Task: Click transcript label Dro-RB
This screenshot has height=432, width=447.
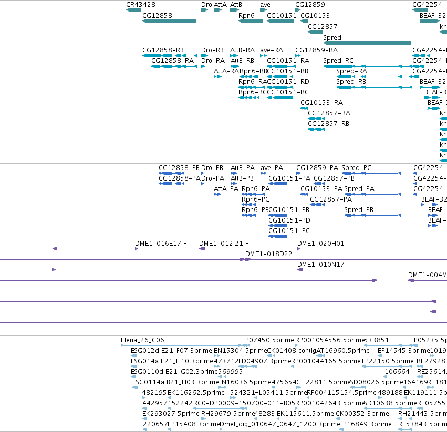Action: tap(212, 50)
